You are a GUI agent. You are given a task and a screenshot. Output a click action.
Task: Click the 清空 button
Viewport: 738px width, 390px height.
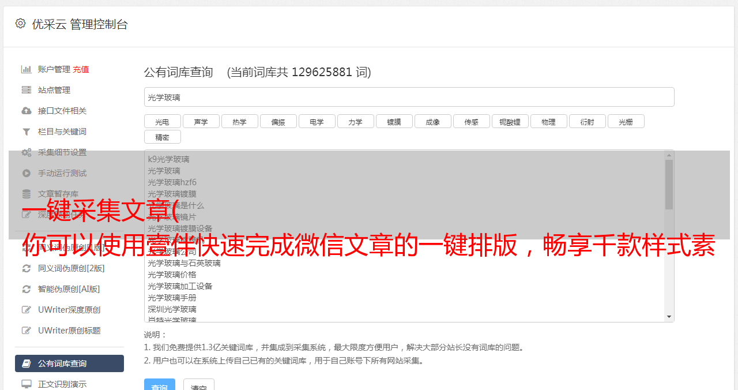click(199, 385)
